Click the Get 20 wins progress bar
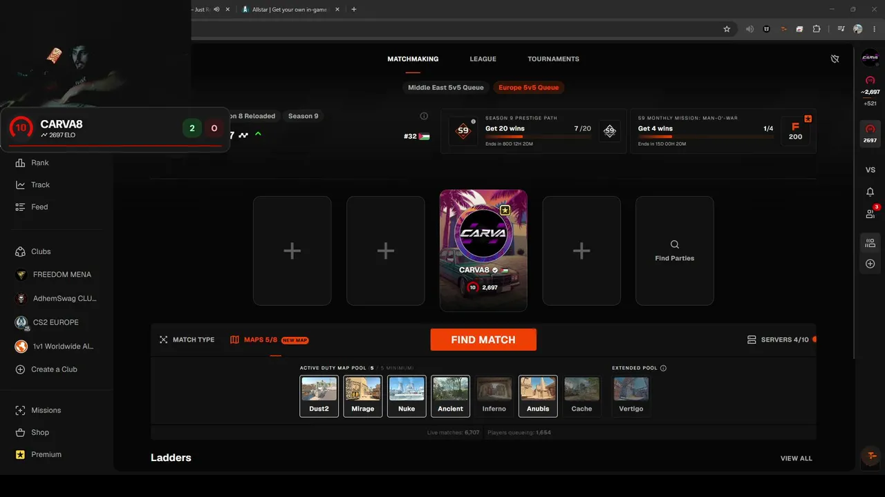This screenshot has height=497, width=885. 538,137
